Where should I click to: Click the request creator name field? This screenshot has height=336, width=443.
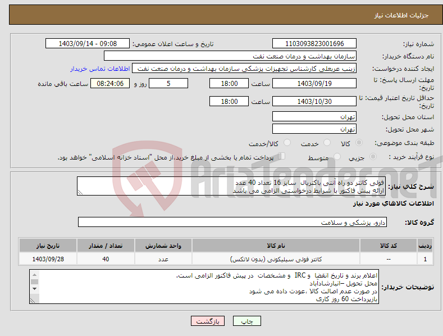[x=244, y=68]
